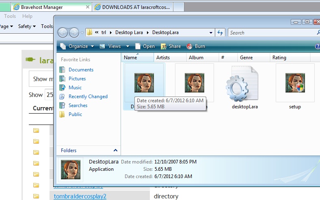Click the Share toolbar button
The image size is (320, 200).
pos(171,46)
